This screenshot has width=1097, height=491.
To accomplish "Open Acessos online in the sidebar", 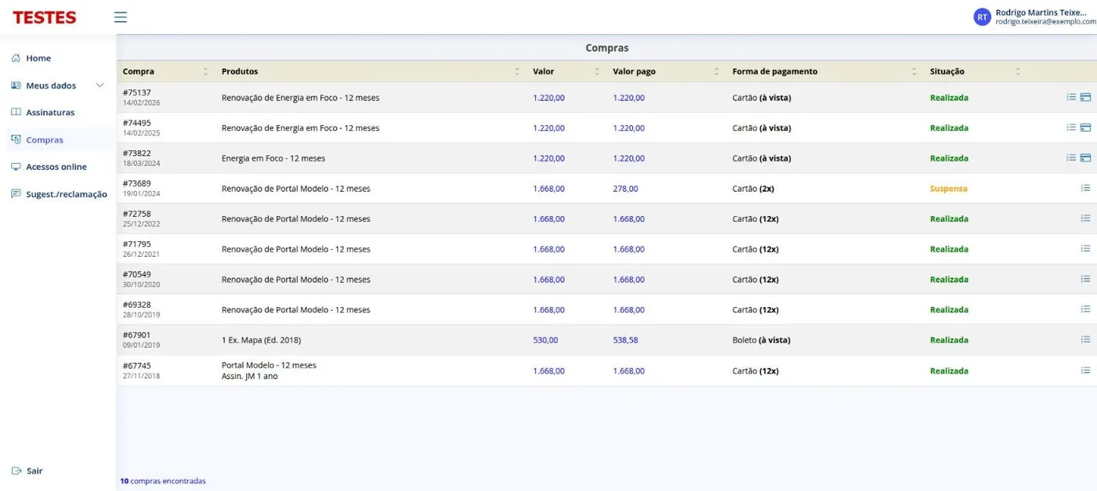I will (56, 167).
